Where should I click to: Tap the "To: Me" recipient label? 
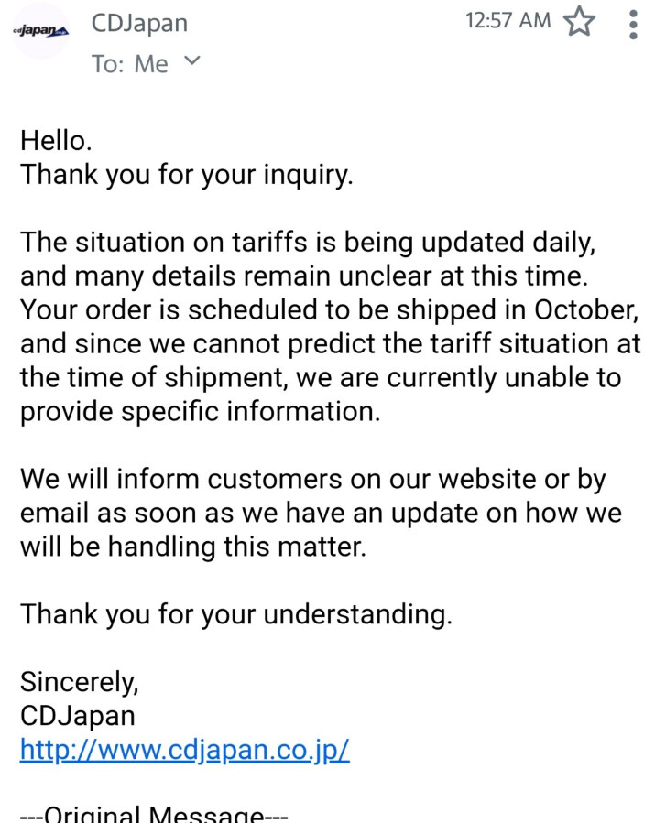tap(130, 64)
